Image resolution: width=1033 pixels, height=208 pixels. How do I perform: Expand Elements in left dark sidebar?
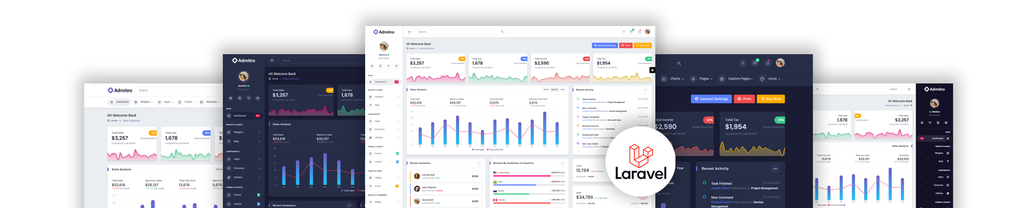pos(243,168)
